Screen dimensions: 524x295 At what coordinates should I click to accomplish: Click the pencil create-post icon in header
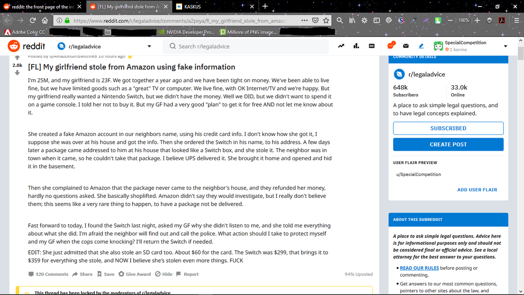(x=421, y=46)
